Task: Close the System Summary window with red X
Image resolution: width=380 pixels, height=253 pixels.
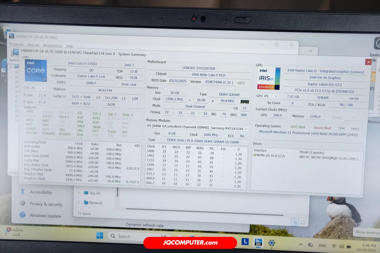Action: coord(368,62)
